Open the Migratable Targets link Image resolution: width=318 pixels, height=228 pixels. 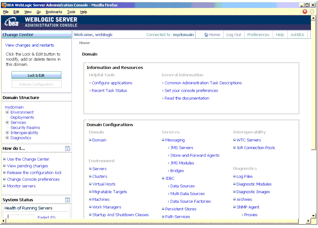110,192
